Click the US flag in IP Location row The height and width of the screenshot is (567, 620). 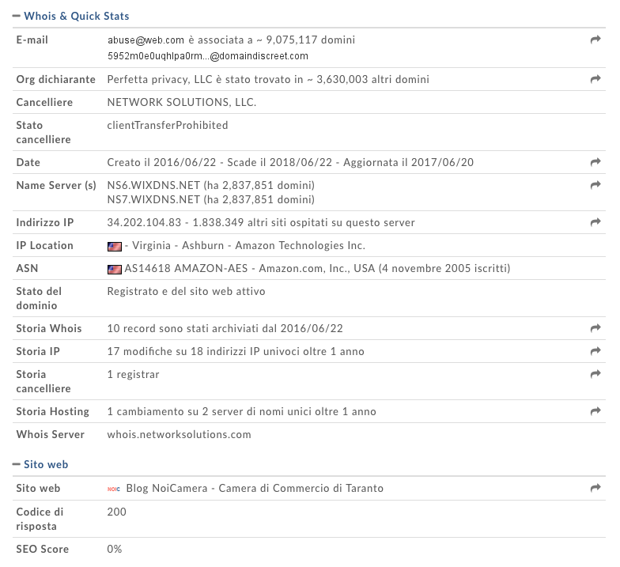115,246
